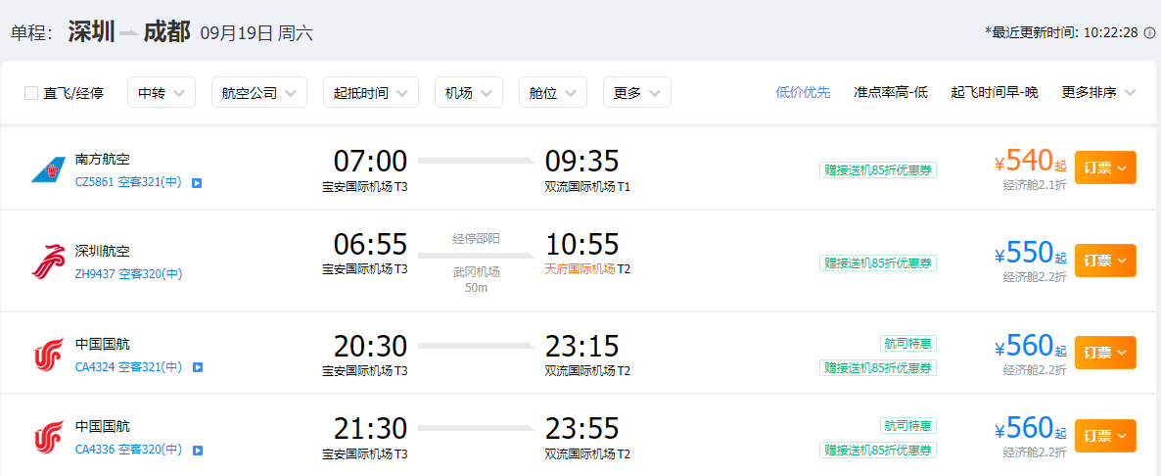
Task: Click Air China logo for flight CA4336
Action: pos(48,437)
